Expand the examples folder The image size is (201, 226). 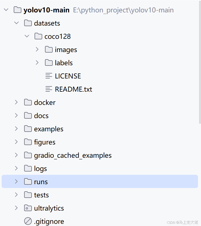click(x=16, y=129)
